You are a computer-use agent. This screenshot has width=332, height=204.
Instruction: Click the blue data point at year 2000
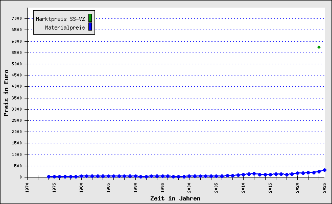tap(189, 176)
